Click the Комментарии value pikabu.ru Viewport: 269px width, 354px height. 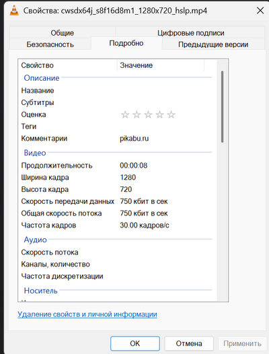pos(134,139)
